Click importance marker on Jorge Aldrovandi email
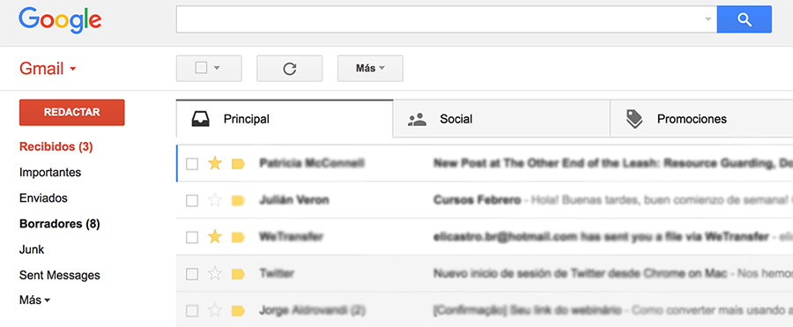Screen dimensions: 793x327 pos(238,311)
